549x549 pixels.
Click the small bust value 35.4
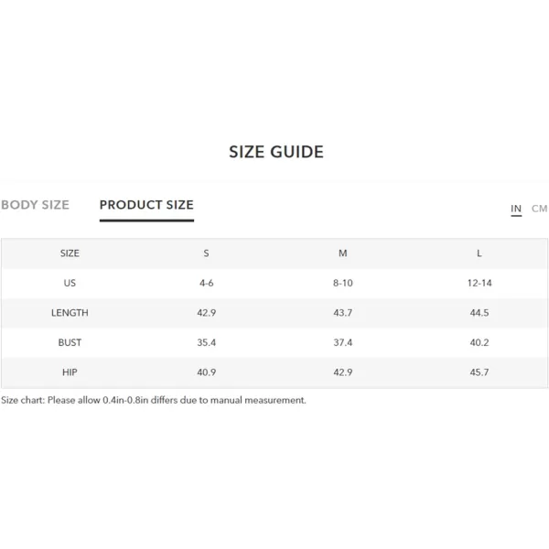point(206,342)
